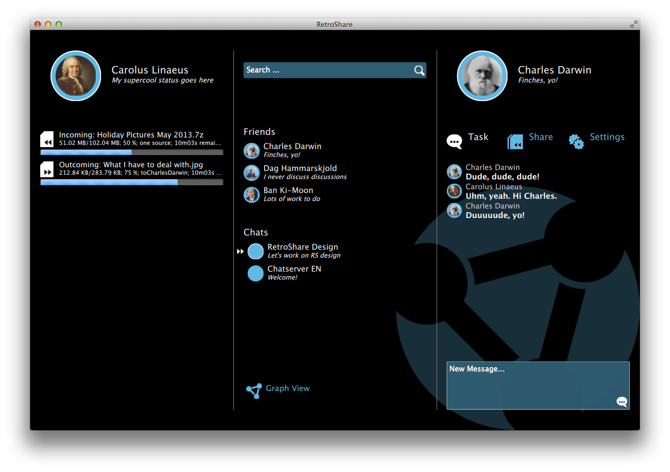
Task: Click the RetroShare Design chat circle icon
Action: coord(256,251)
